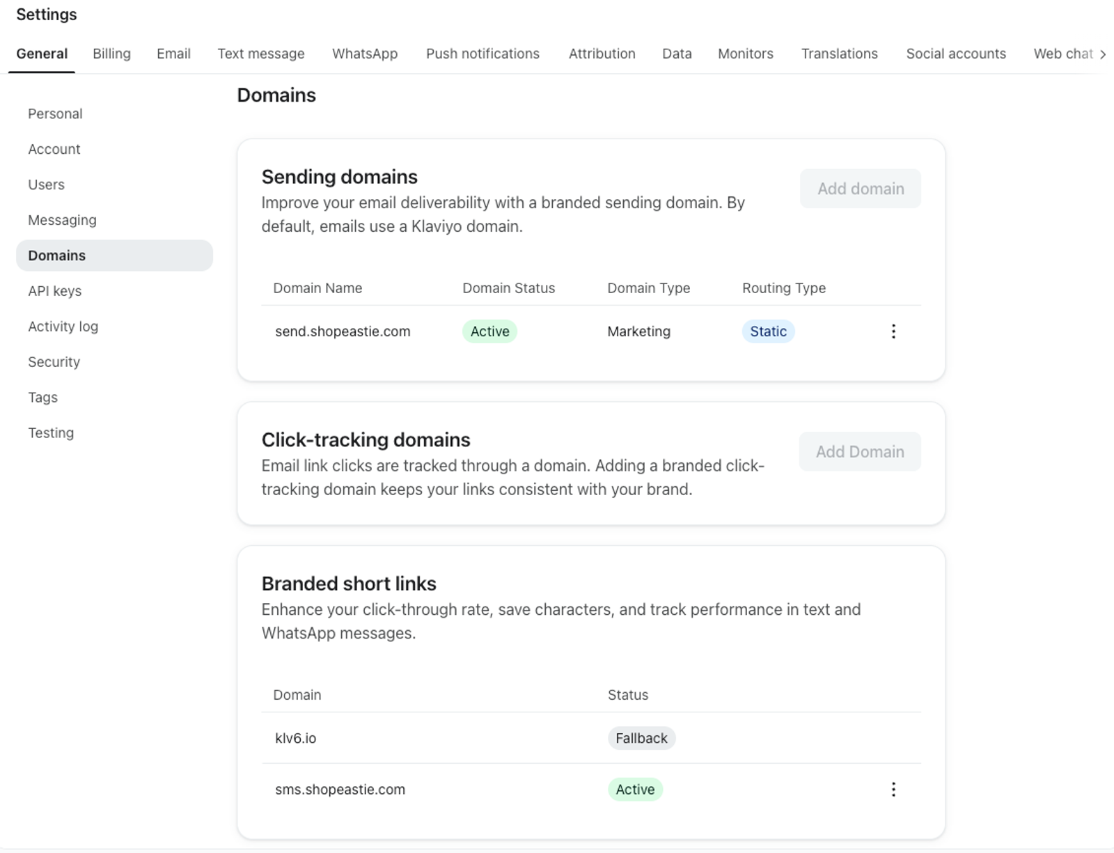Click the Status column header in short links
The image size is (1114, 853).
point(627,695)
